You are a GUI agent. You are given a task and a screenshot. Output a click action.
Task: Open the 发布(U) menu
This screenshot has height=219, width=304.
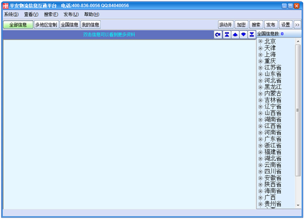[71, 14]
